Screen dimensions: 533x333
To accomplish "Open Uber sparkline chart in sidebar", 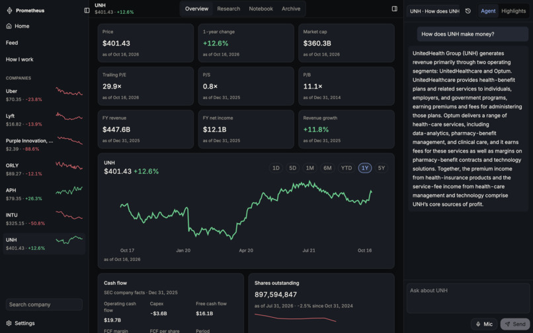I will pyautogui.click(x=69, y=92).
